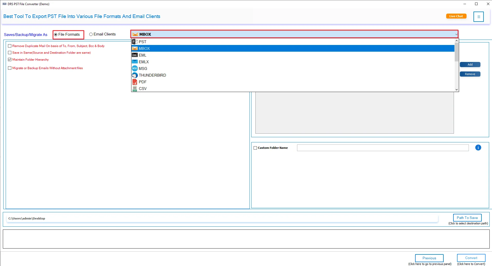Click the info icon beside Custom Folder Name

(478, 147)
